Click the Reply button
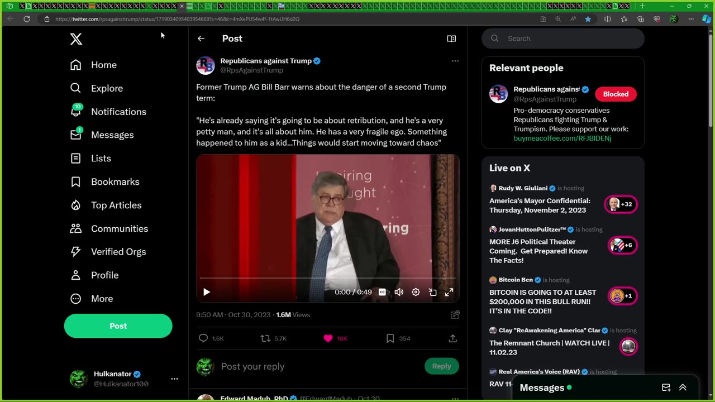Screen dimensions: 715x402 point(441,366)
